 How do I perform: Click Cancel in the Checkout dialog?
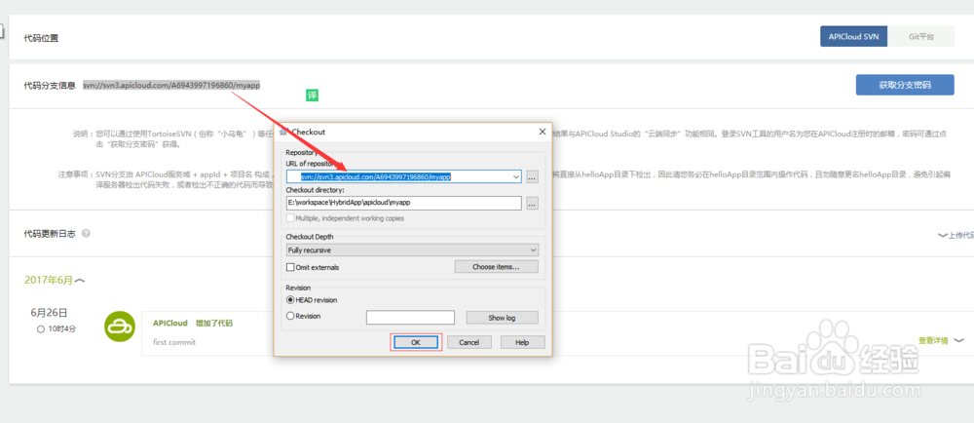[469, 342]
